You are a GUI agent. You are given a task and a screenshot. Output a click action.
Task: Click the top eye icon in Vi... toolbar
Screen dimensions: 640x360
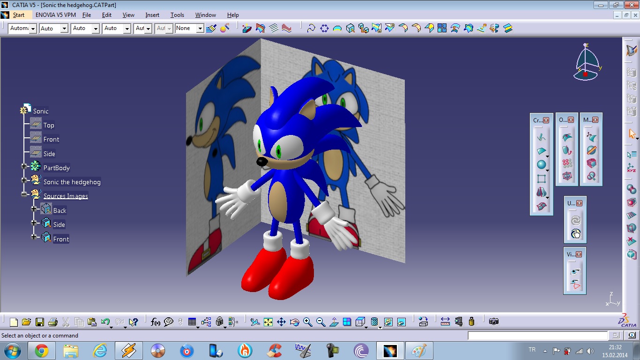[x=575, y=272]
